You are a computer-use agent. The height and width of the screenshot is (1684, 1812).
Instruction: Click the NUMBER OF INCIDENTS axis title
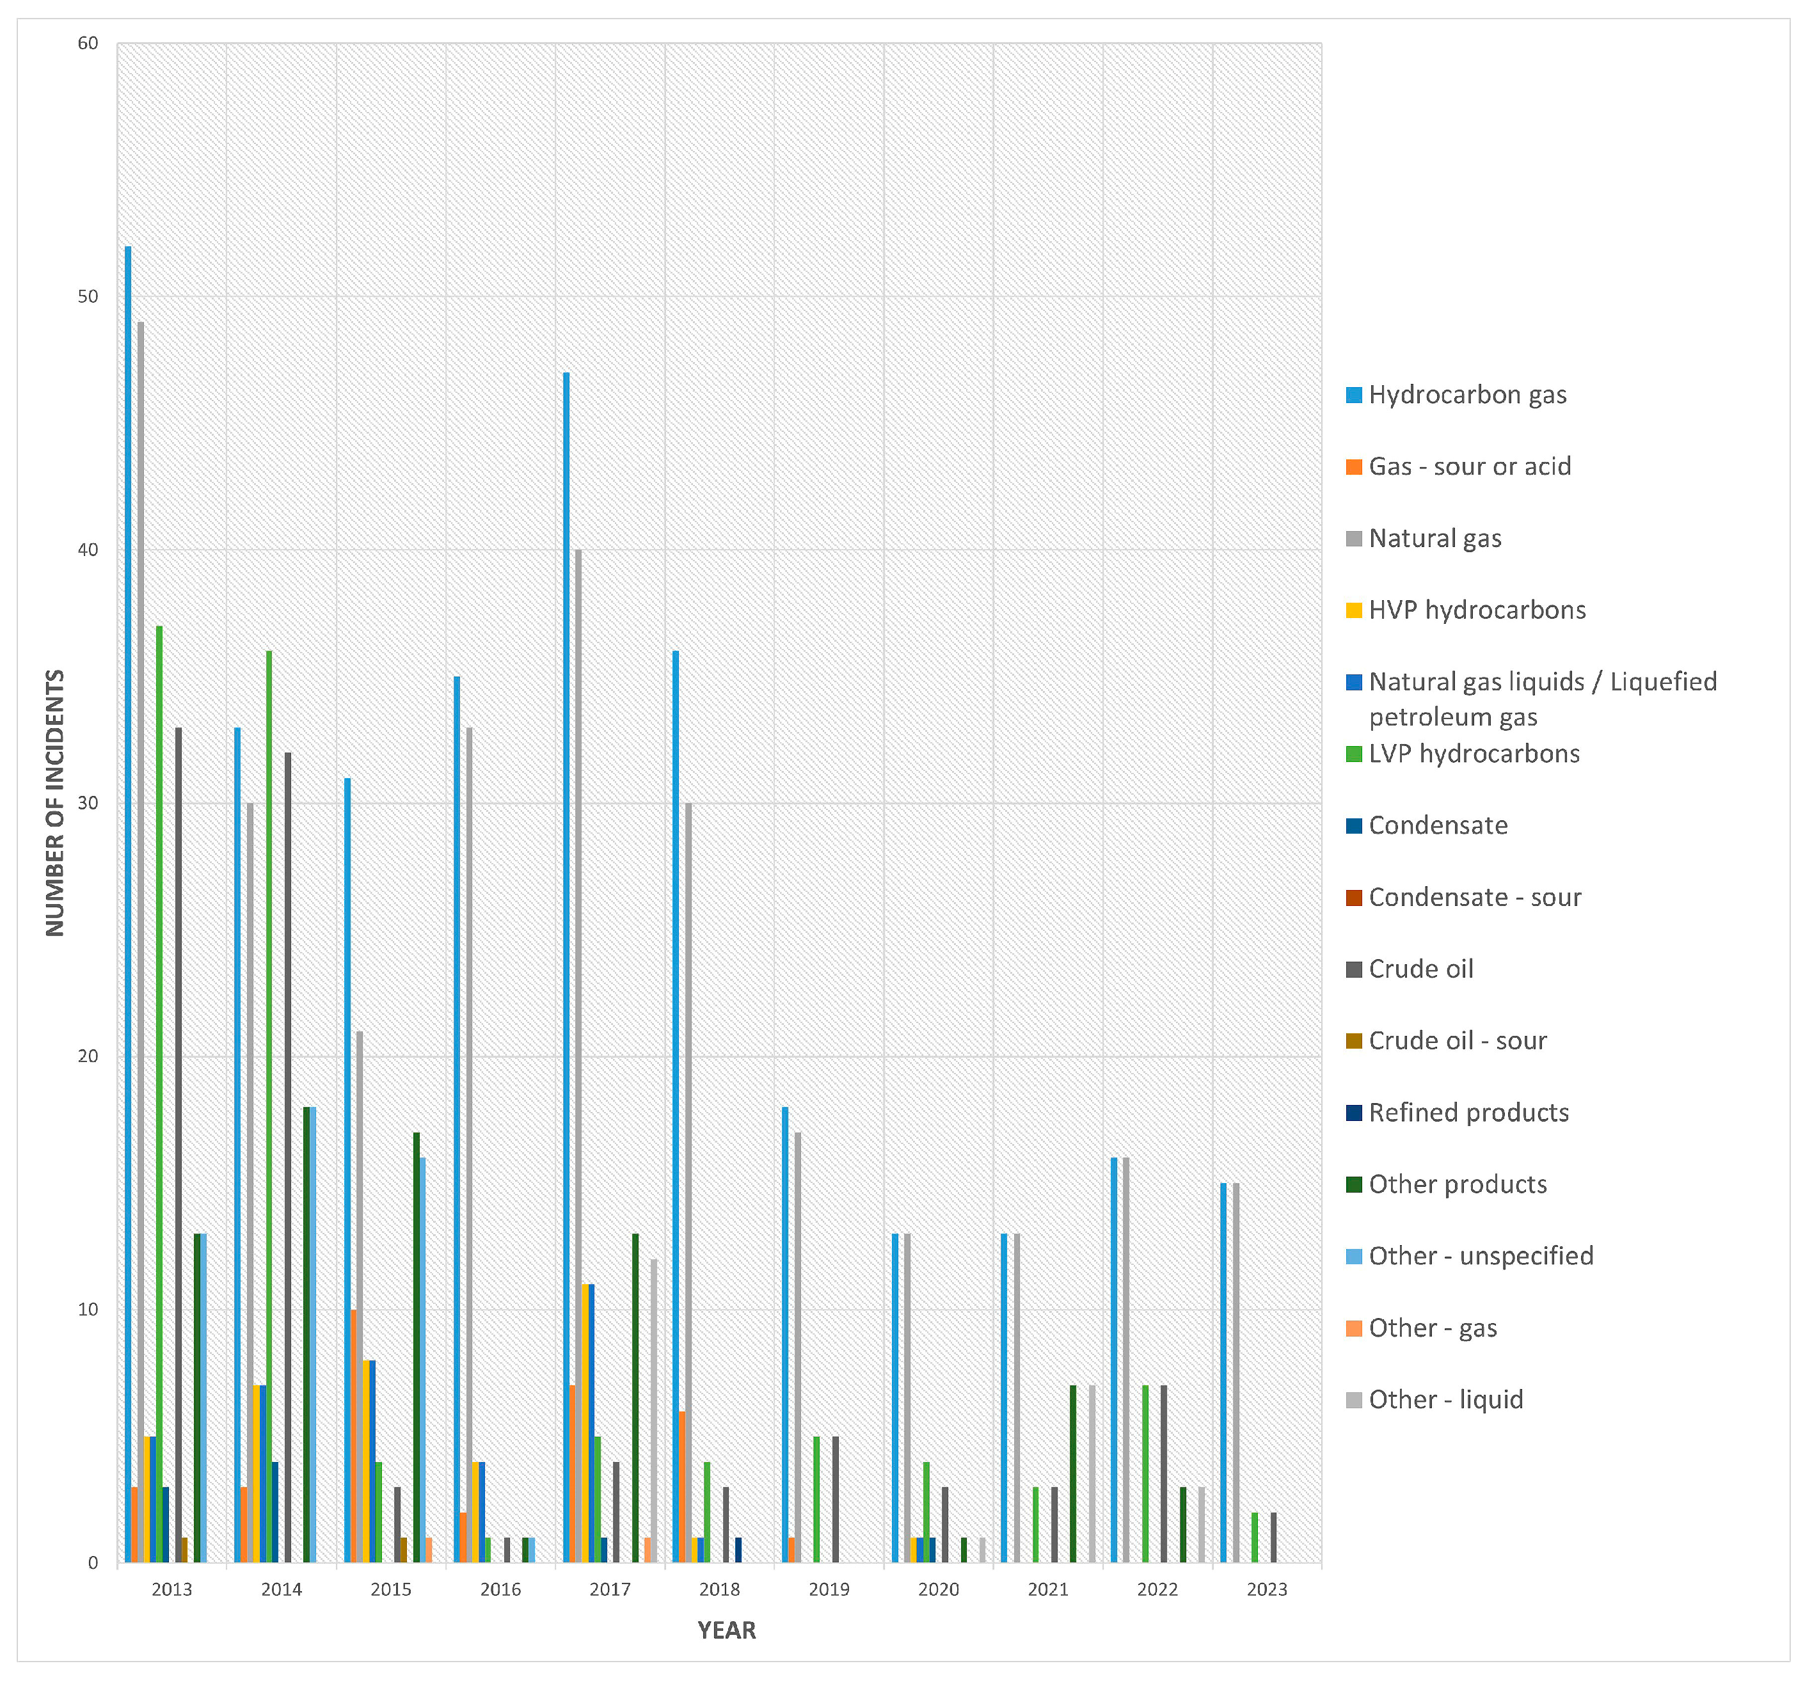pyautogui.click(x=56, y=803)
